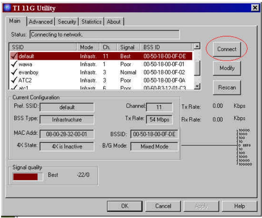The width and height of the screenshot is (262, 218).
Task: Click the Ch. column header
Action: pos(108,47)
